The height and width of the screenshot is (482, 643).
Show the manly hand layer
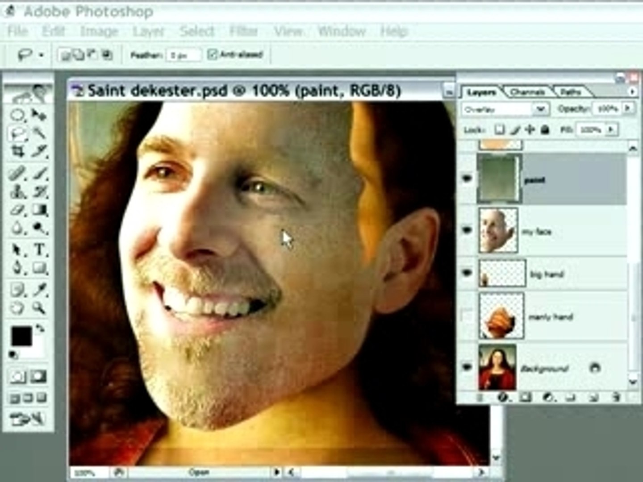[467, 316]
